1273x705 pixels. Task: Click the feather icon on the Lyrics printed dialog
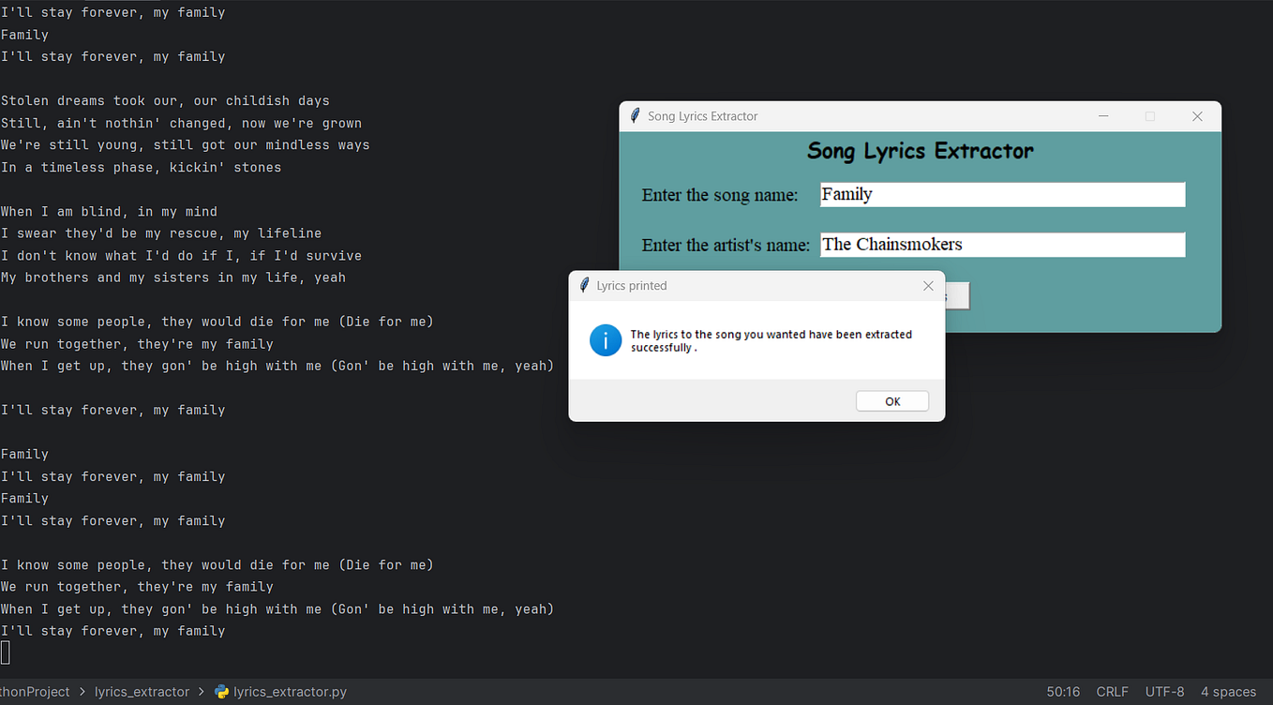[x=582, y=286]
